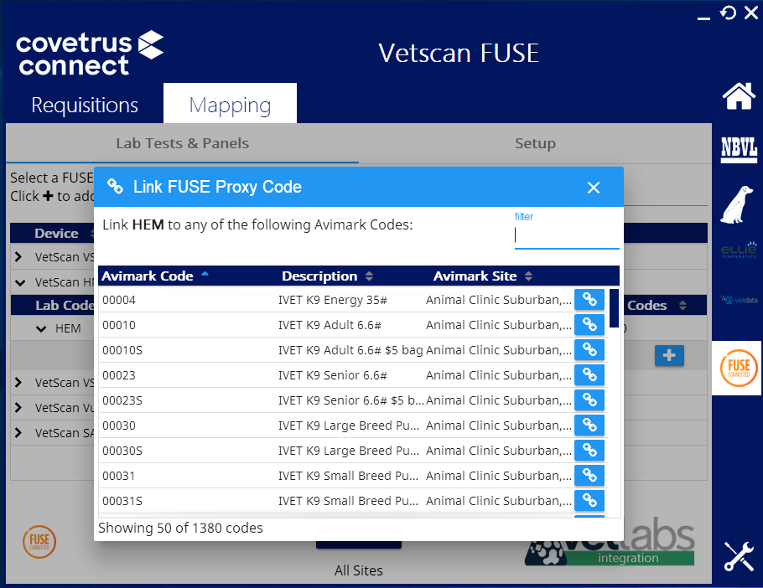Link Avimark code 00010S to HEM
Screen dimensions: 763x588
pyautogui.click(x=589, y=350)
